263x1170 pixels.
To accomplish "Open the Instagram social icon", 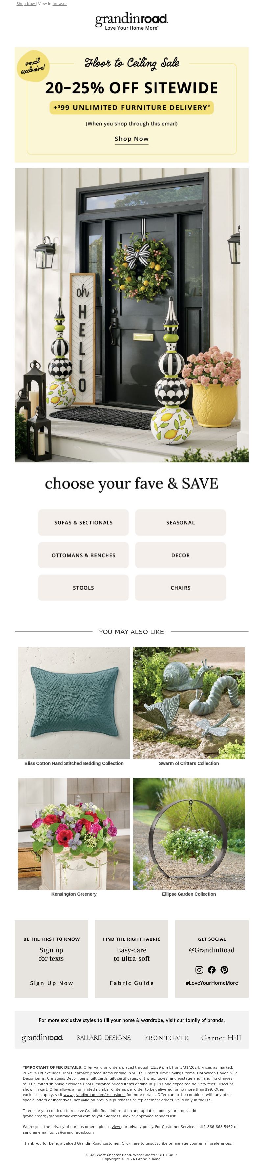I will (199, 970).
